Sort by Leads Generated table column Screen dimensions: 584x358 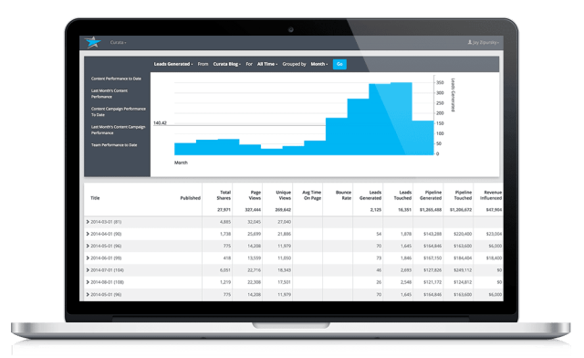370,195
